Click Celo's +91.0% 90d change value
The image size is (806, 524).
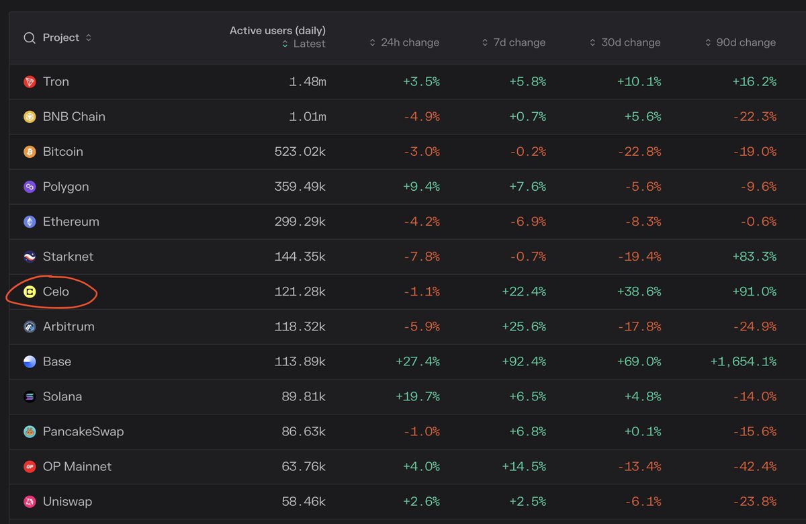point(754,292)
